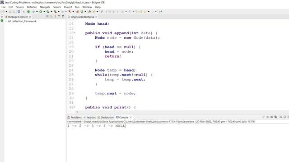This screenshot has width=289, height=162.
Task: Click the Search flashlight toolbar icon
Action: point(94,12)
